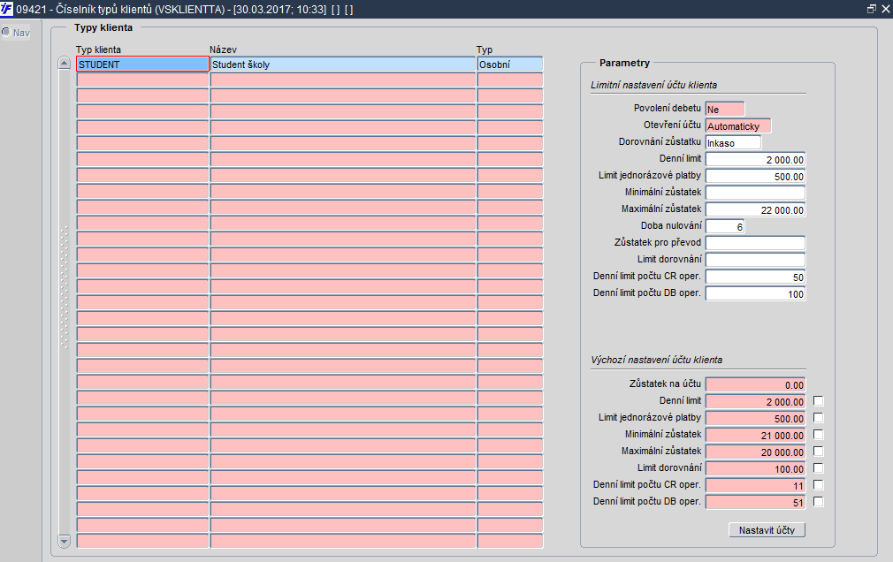Viewport: 893px width, 562px height.
Task: Click the upper 'Limit jednorázové platby' field
Action: [755, 176]
